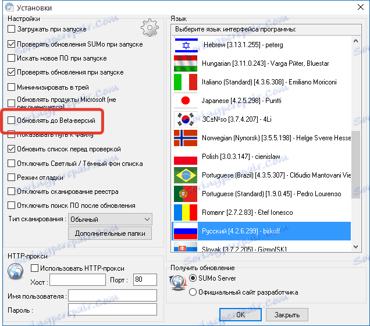This screenshot has height=326, width=370.
Task: Click the Korean flag icon
Action: click(186, 119)
